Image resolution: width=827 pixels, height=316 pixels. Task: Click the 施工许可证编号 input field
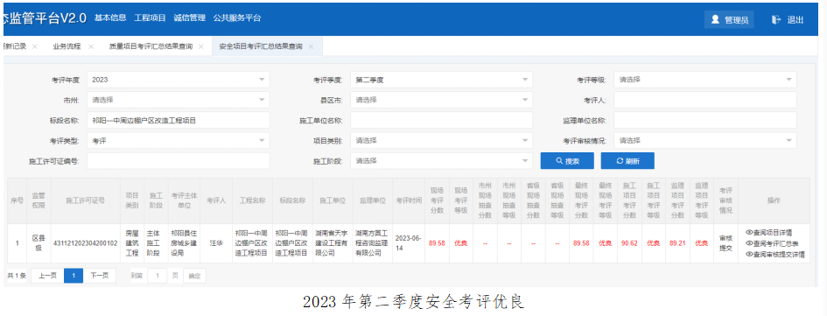point(179,161)
